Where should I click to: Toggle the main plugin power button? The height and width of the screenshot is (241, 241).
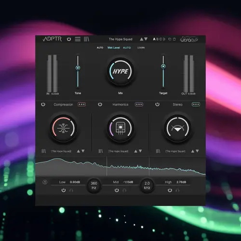click(69, 39)
